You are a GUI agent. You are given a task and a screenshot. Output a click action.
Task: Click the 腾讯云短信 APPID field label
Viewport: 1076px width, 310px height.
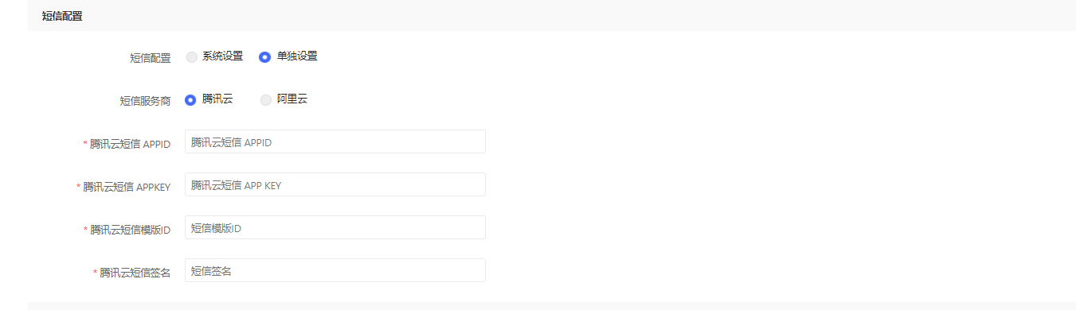point(131,144)
